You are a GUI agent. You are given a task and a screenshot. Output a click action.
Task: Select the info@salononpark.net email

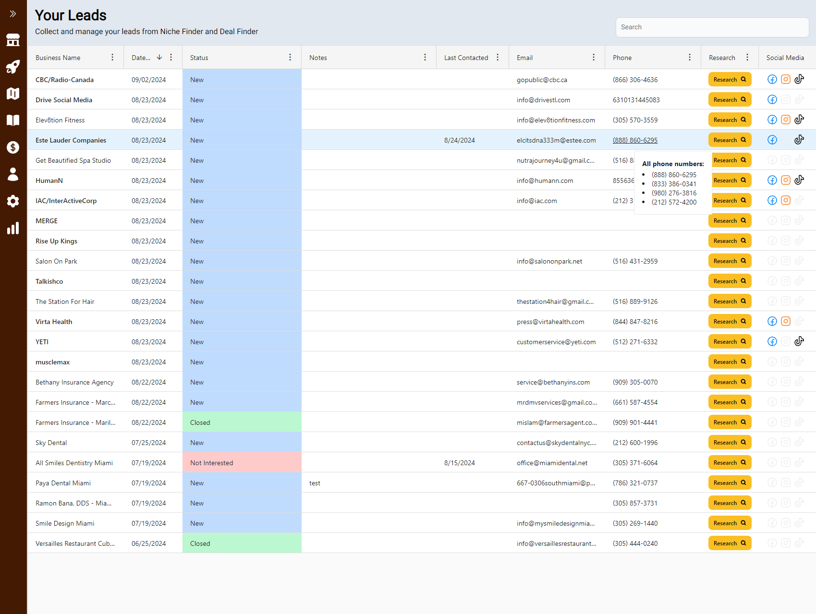point(549,261)
